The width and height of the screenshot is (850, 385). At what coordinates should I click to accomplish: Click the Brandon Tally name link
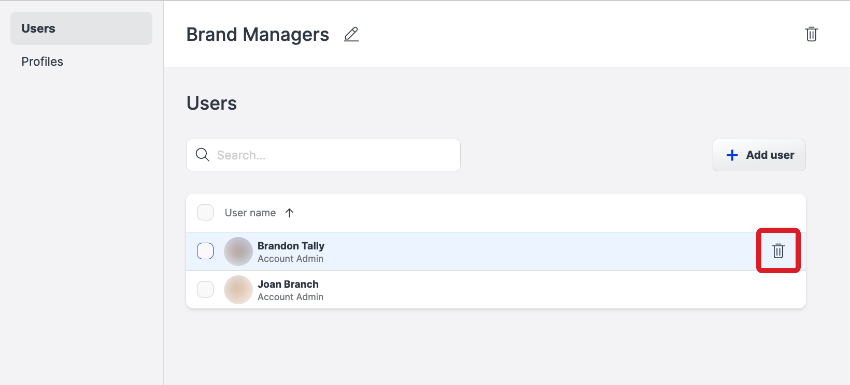click(x=291, y=246)
